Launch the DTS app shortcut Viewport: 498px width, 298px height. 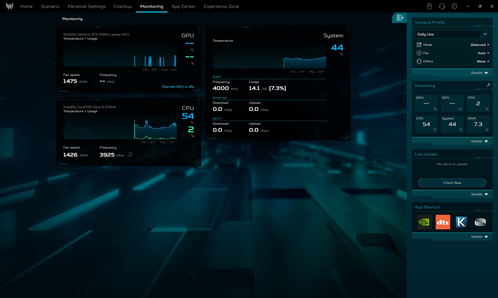click(443, 222)
